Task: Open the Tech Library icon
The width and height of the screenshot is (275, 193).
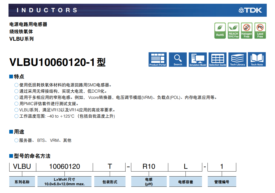Action: [237, 59]
